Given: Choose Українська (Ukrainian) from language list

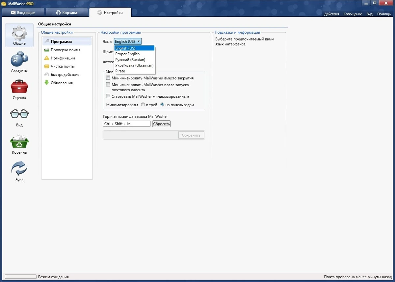Looking at the screenshot, I should point(134,65).
